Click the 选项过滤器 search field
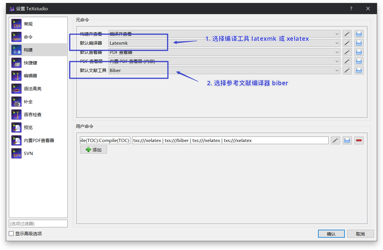This screenshot has height=250, width=383. pos(38,224)
